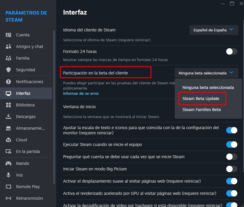The image size is (244, 207).
Task: Select the Interfaz sidebar entry
Action: point(26,93)
